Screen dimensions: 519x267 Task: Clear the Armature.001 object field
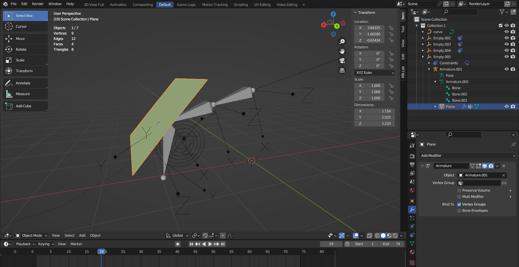(504, 175)
